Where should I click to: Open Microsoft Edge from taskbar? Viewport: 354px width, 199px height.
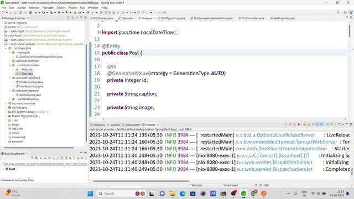(x=183, y=193)
